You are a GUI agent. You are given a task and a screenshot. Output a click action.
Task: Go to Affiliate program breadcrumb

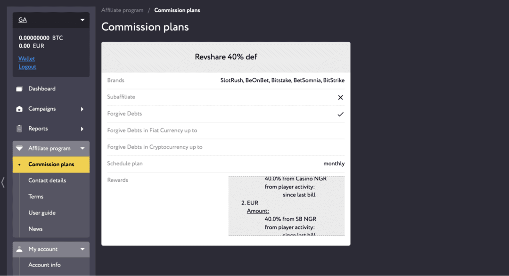pos(123,10)
